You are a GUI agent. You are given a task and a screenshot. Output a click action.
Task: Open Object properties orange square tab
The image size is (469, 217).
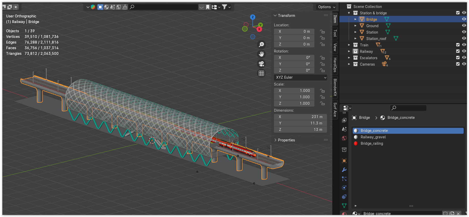tap(344, 161)
